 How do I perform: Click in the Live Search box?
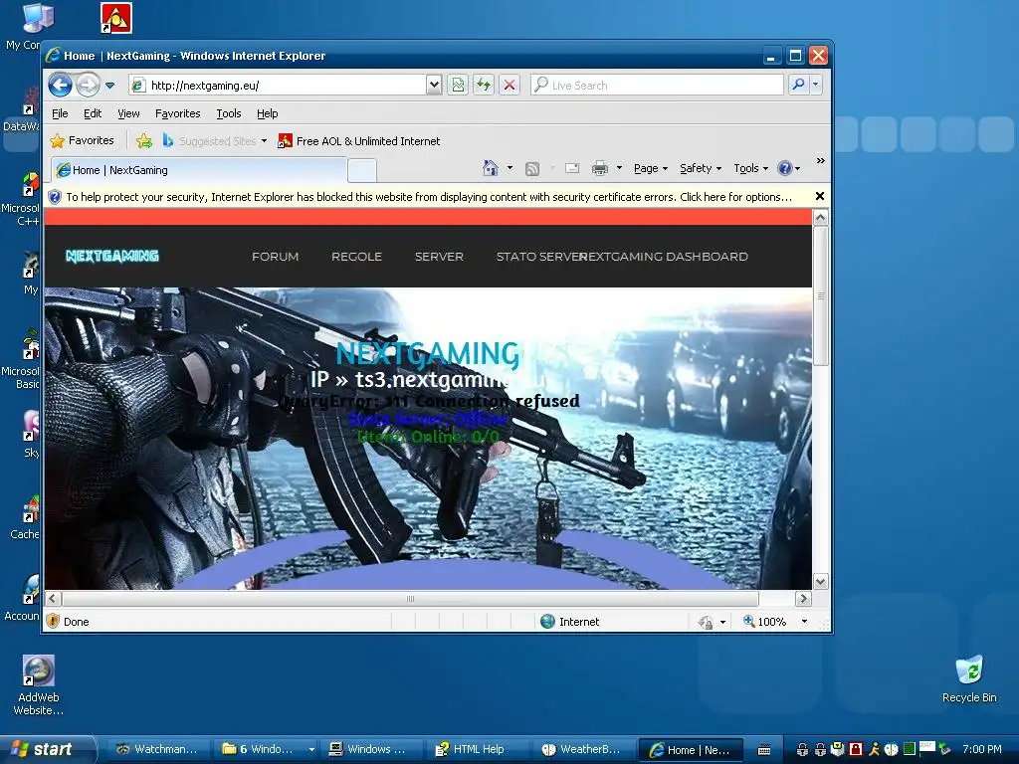coord(657,86)
